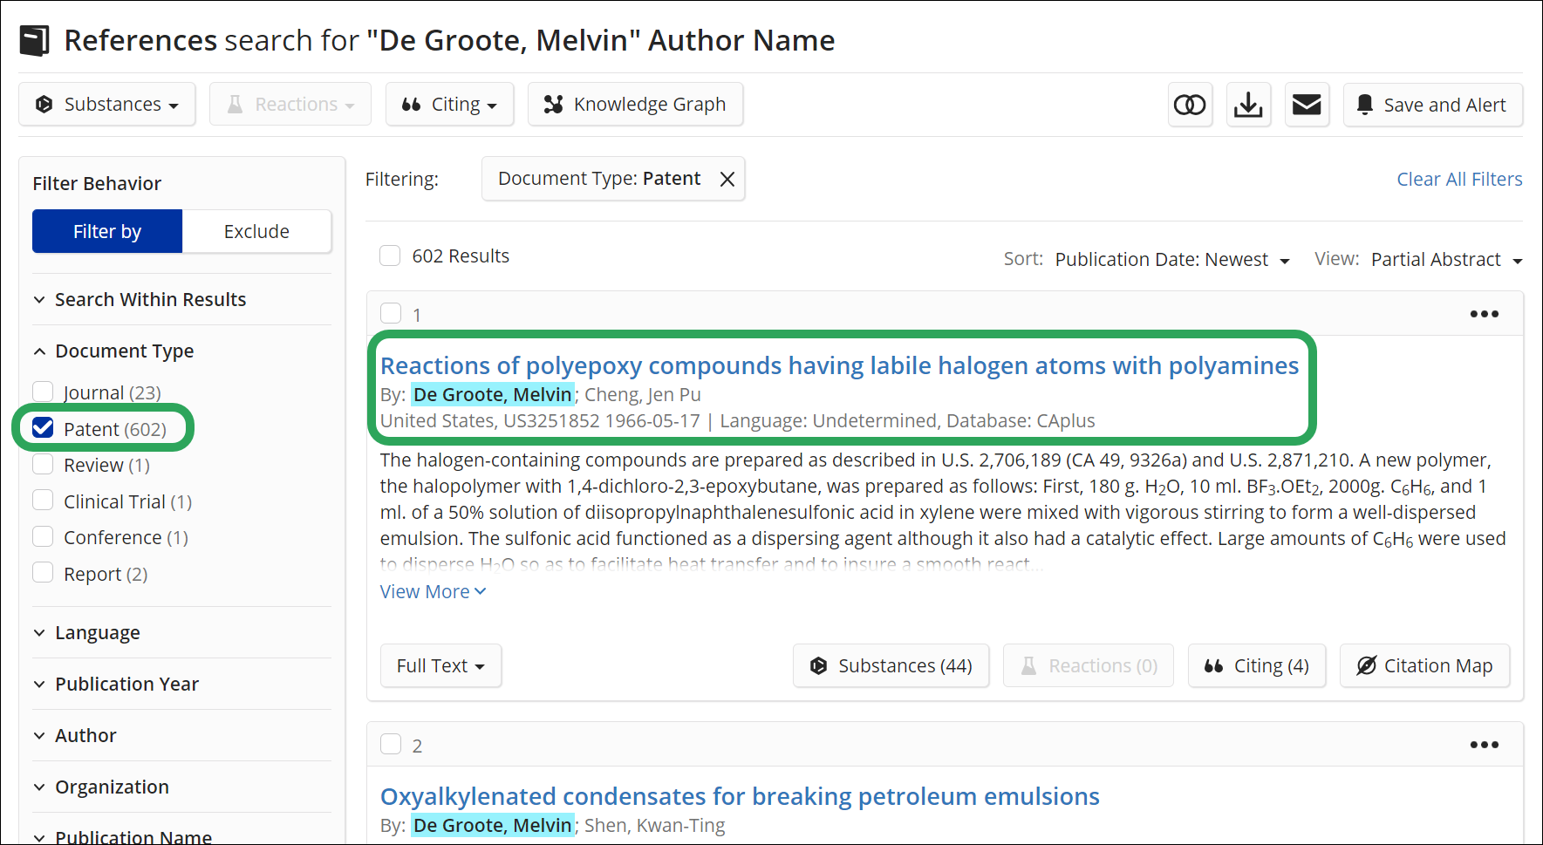
Task: Click Clear All Filters link
Action: (x=1459, y=179)
